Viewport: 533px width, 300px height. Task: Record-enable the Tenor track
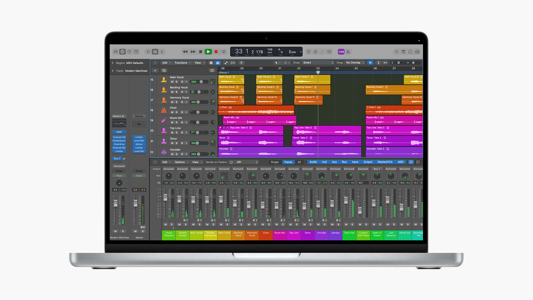tap(182, 143)
